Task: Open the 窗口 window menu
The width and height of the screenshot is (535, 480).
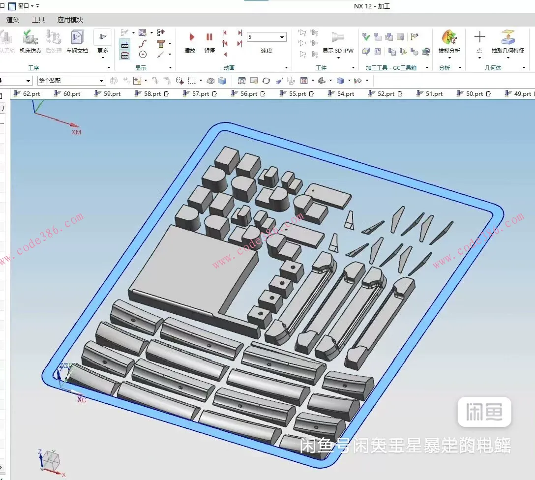Action: [24, 6]
